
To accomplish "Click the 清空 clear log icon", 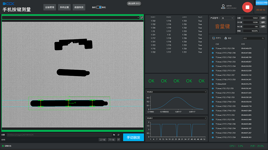I will pyautogui.click(x=226, y=38).
